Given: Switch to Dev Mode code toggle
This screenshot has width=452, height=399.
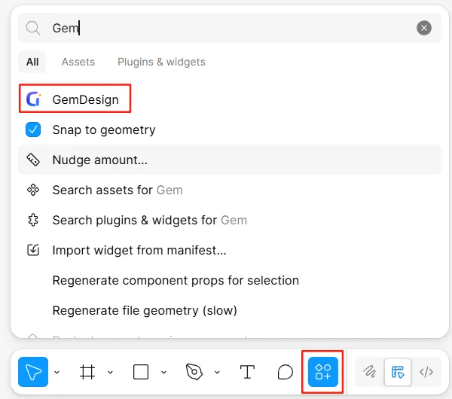Looking at the screenshot, I should point(426,371).
